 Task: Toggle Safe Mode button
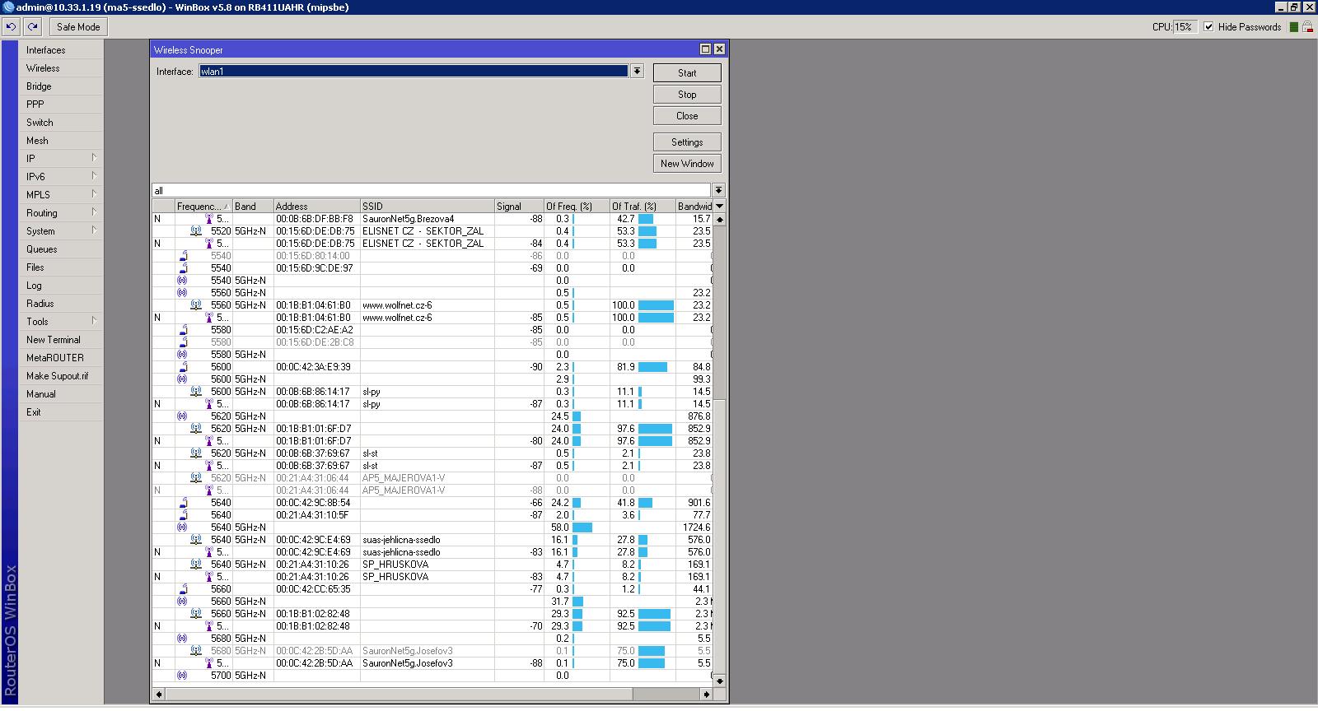coord(78,27)
